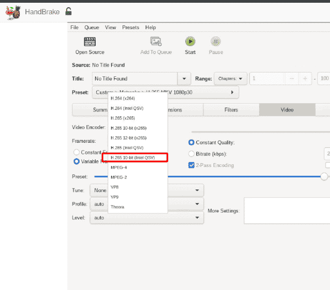This screenshot has width=330, height=290.
Task: Switch to the Video tab
Action: coord(287,110)
